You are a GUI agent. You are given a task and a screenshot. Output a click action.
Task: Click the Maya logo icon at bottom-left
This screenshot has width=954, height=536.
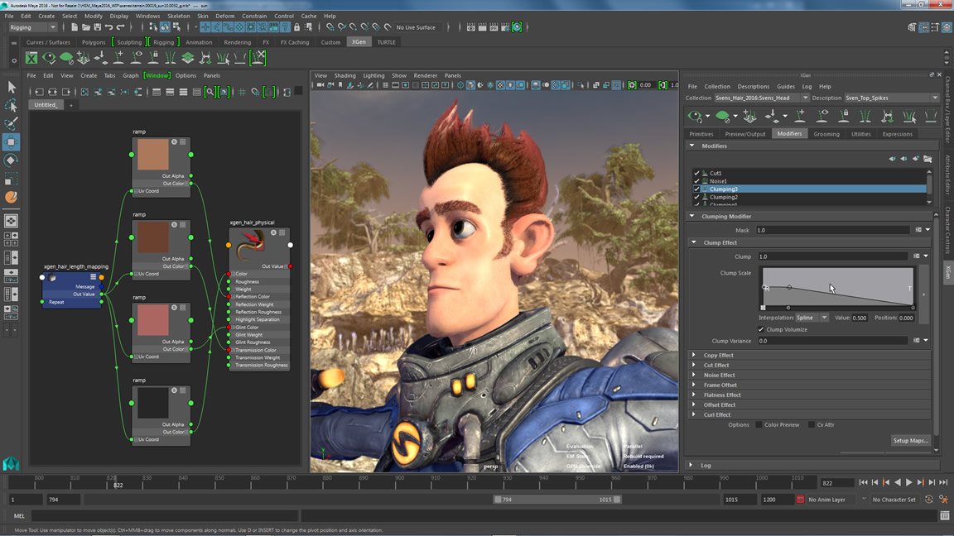click(11, 464)
